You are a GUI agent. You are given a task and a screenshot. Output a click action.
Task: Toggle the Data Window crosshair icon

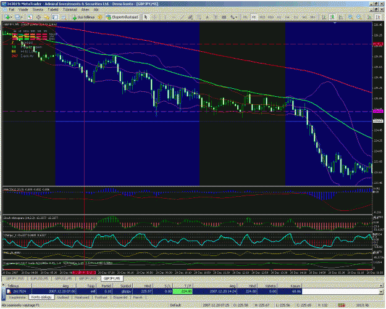38,17
